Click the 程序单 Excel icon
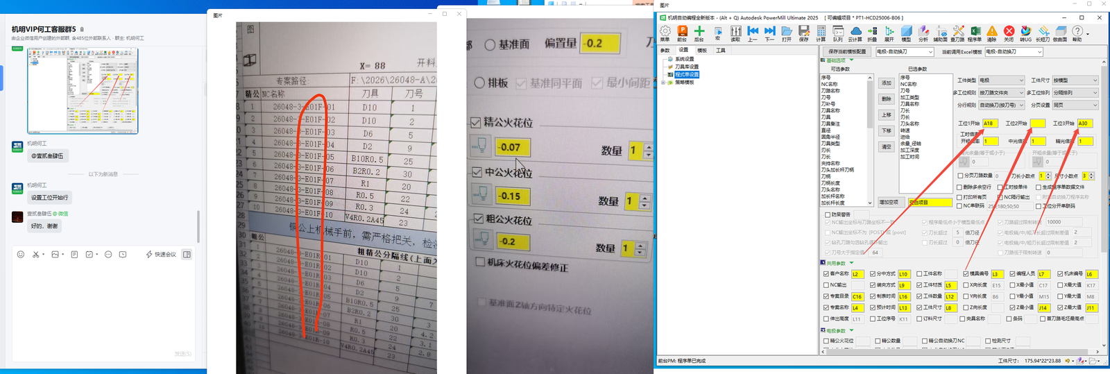Image resolution: width=1110 pixels, height=374 pixels. [x=975, y=33]
